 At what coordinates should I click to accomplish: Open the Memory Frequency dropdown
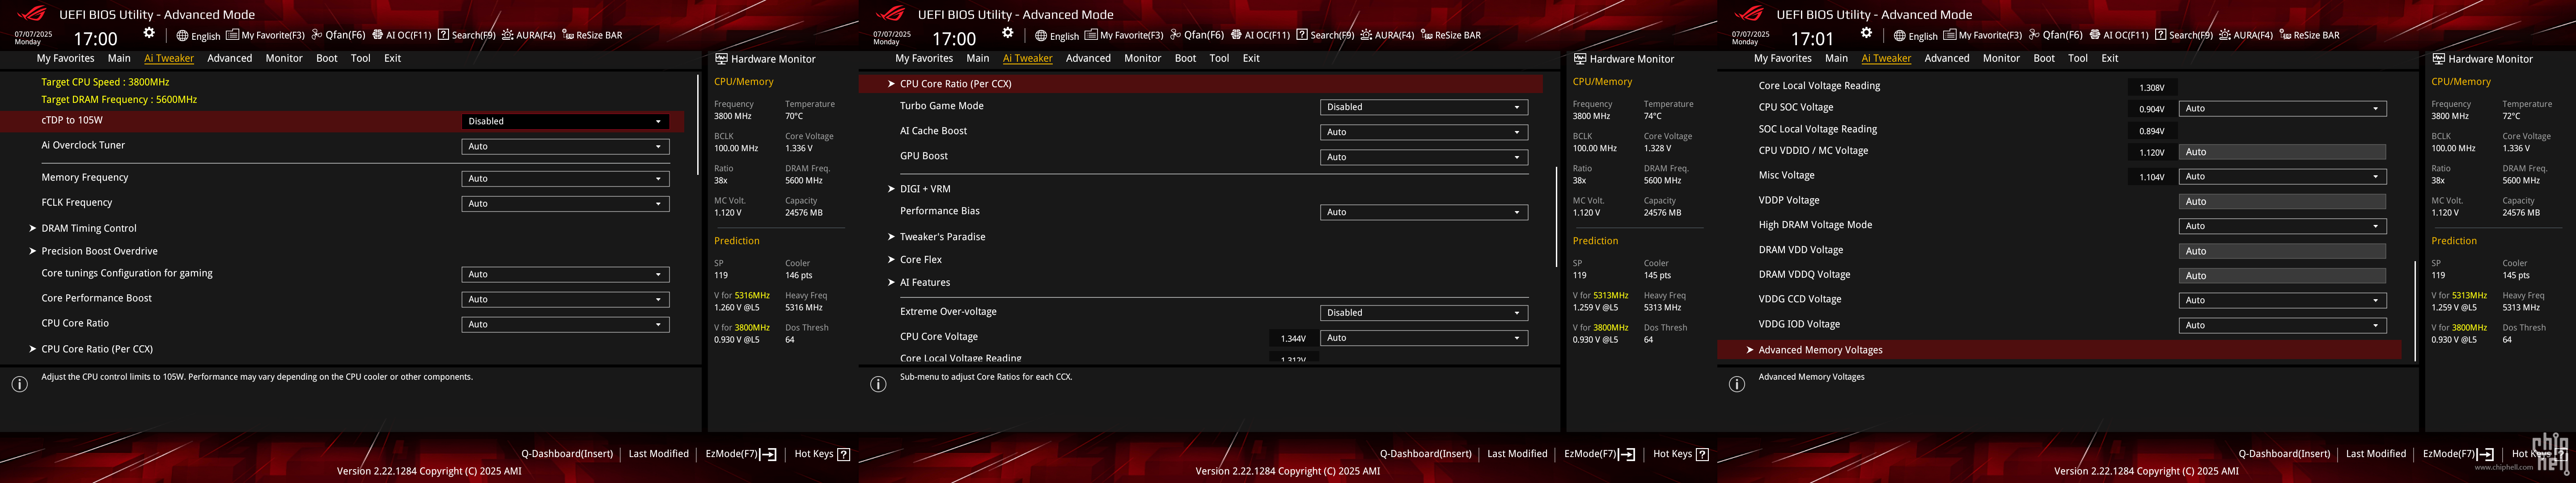[x=565, y=178]
